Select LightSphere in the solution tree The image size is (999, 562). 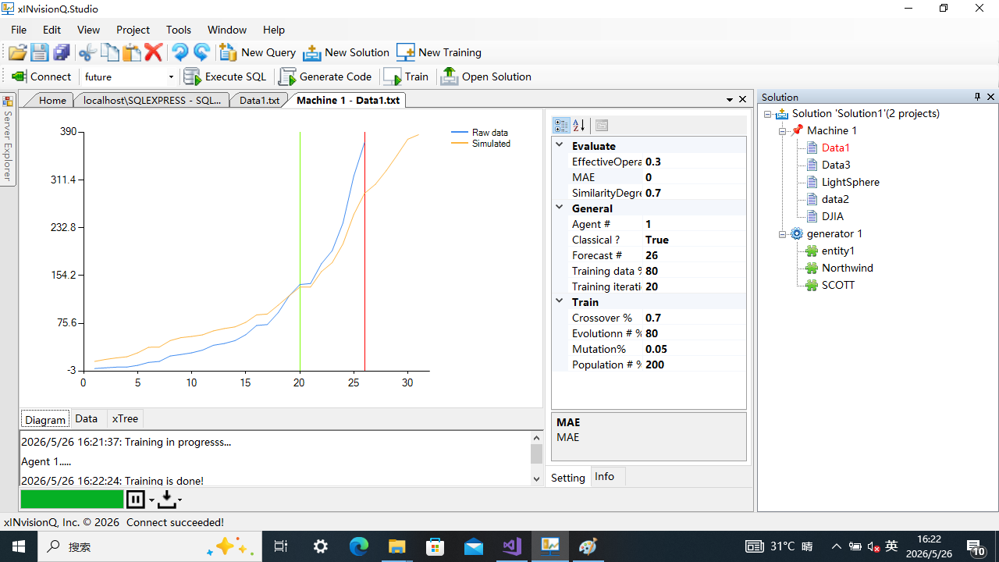click(x=850, y=182)
